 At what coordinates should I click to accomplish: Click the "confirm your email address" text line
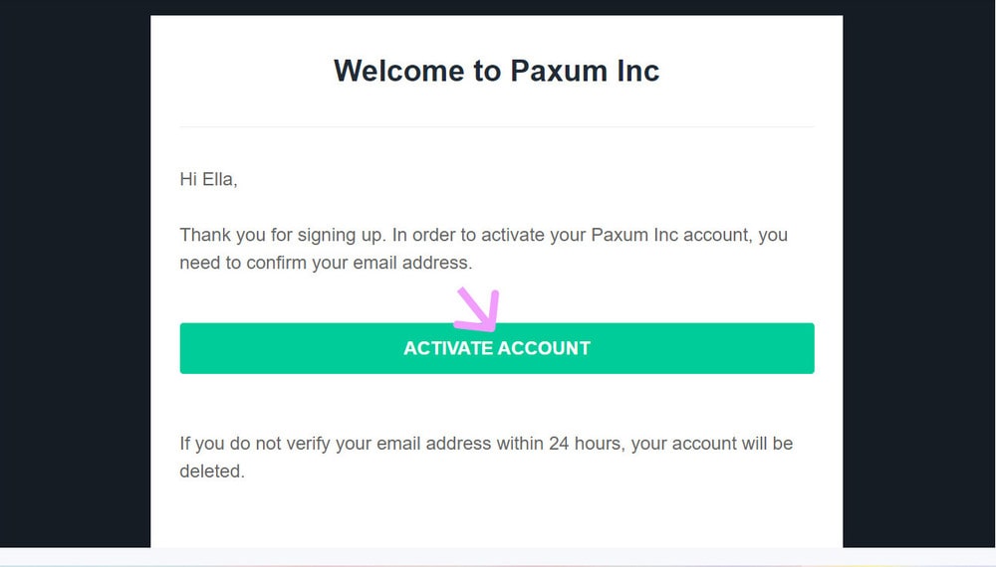pyautogui.click(x=325, y=264)
